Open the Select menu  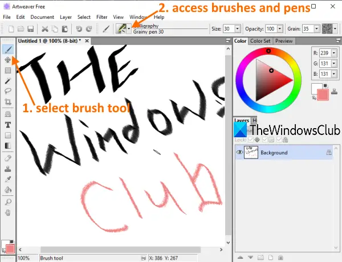[x=84, y=17]
